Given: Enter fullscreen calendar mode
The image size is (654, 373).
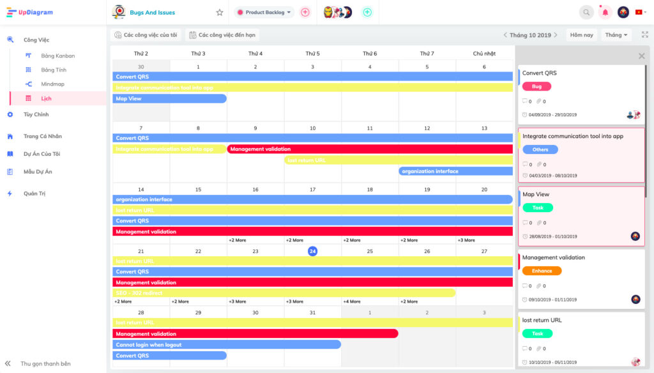Looking at the screenshot, I should pyautogui.click(x=644, y=34).
